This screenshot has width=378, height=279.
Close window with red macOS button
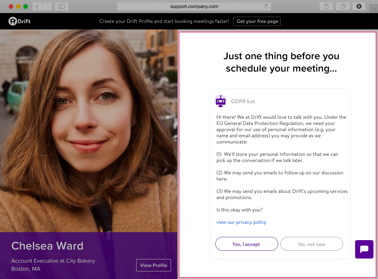pos(11,7)
